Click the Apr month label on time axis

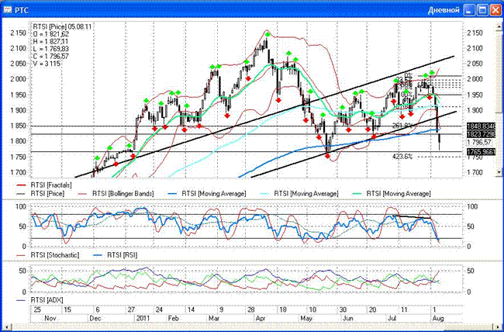click(x=259, y=318)
